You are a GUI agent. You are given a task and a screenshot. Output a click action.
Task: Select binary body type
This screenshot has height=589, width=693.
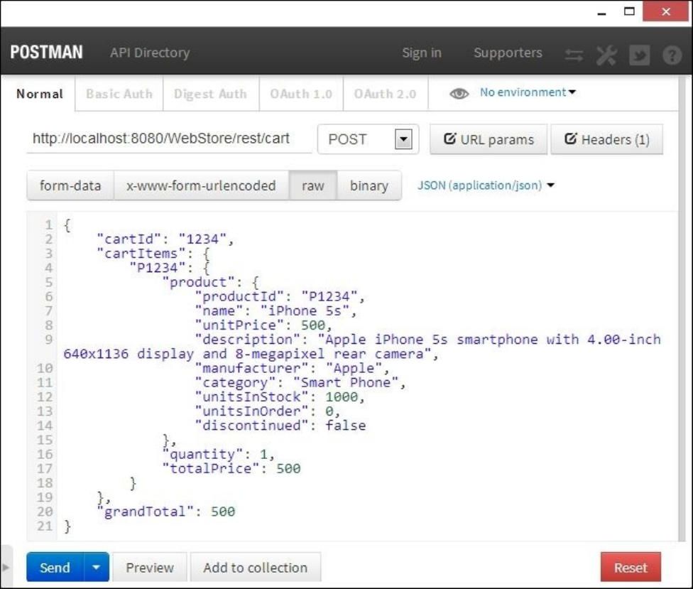pyautogui.click(x=369, y=185)
